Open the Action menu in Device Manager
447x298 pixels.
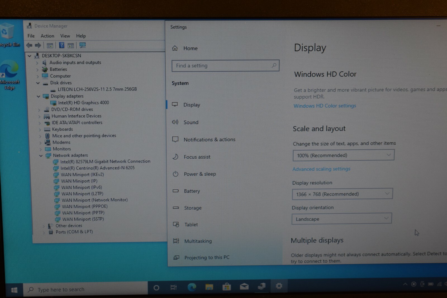(47, 36)
